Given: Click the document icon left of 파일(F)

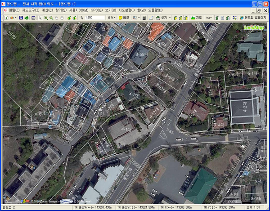Looking at the screenshot, I should [5, 10].
